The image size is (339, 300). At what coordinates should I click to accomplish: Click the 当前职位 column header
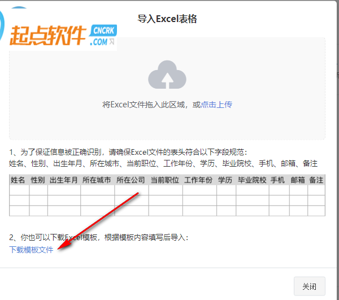point(165,180)
